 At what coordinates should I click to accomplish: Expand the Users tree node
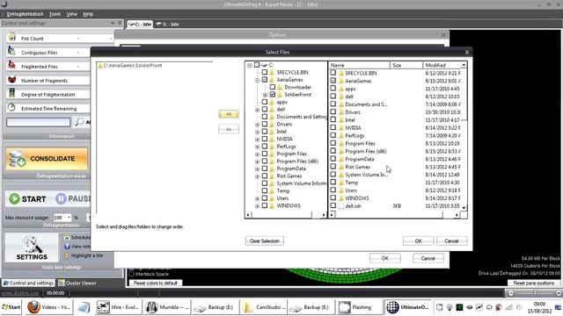point(258,198)
